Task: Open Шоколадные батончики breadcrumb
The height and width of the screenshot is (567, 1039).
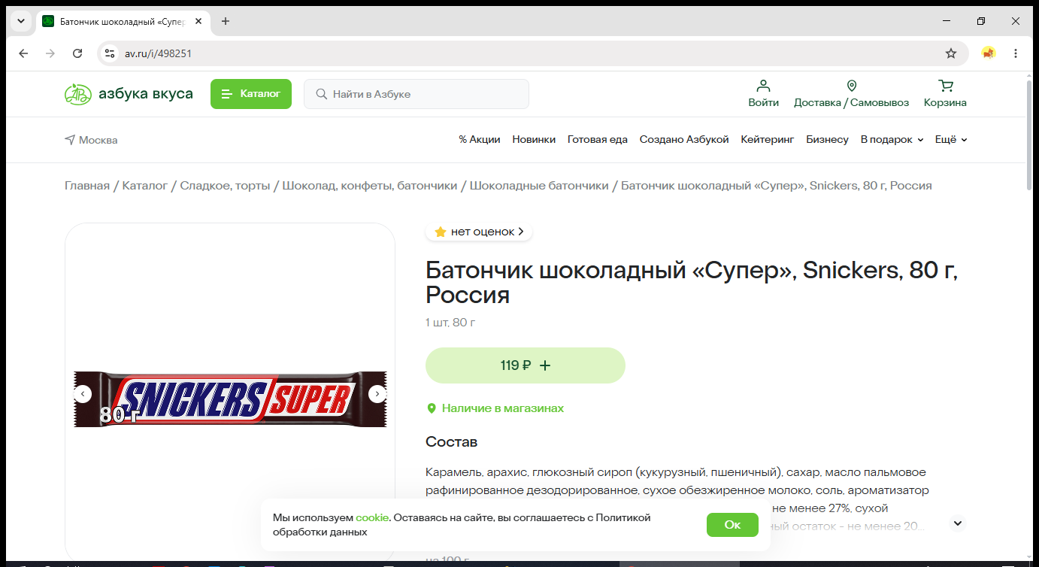Action: (539, 186)
